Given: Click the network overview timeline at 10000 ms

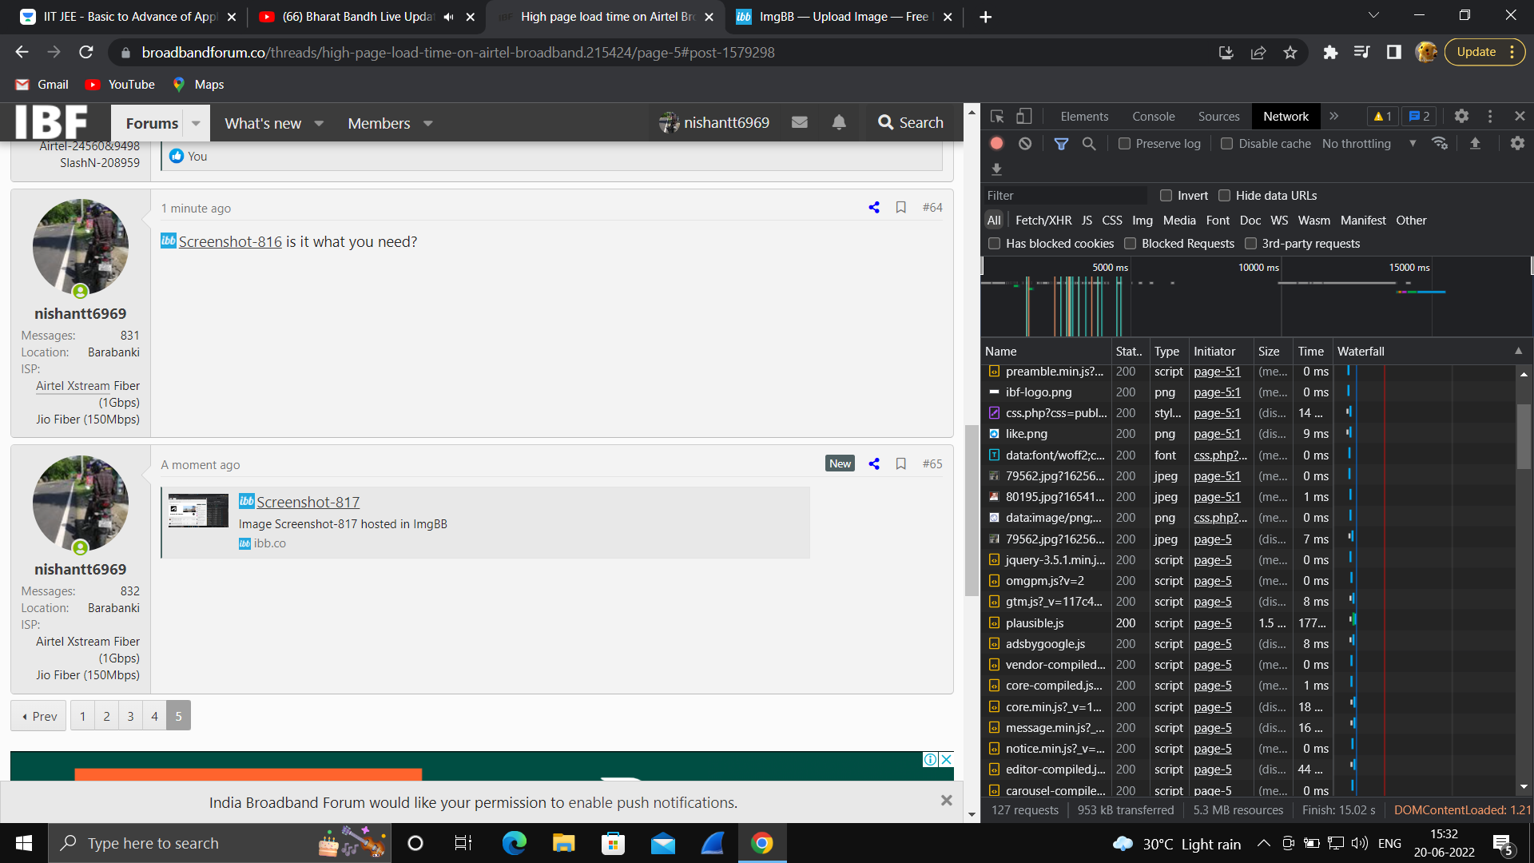Looking at the screenshot, I should (1281, 297).
